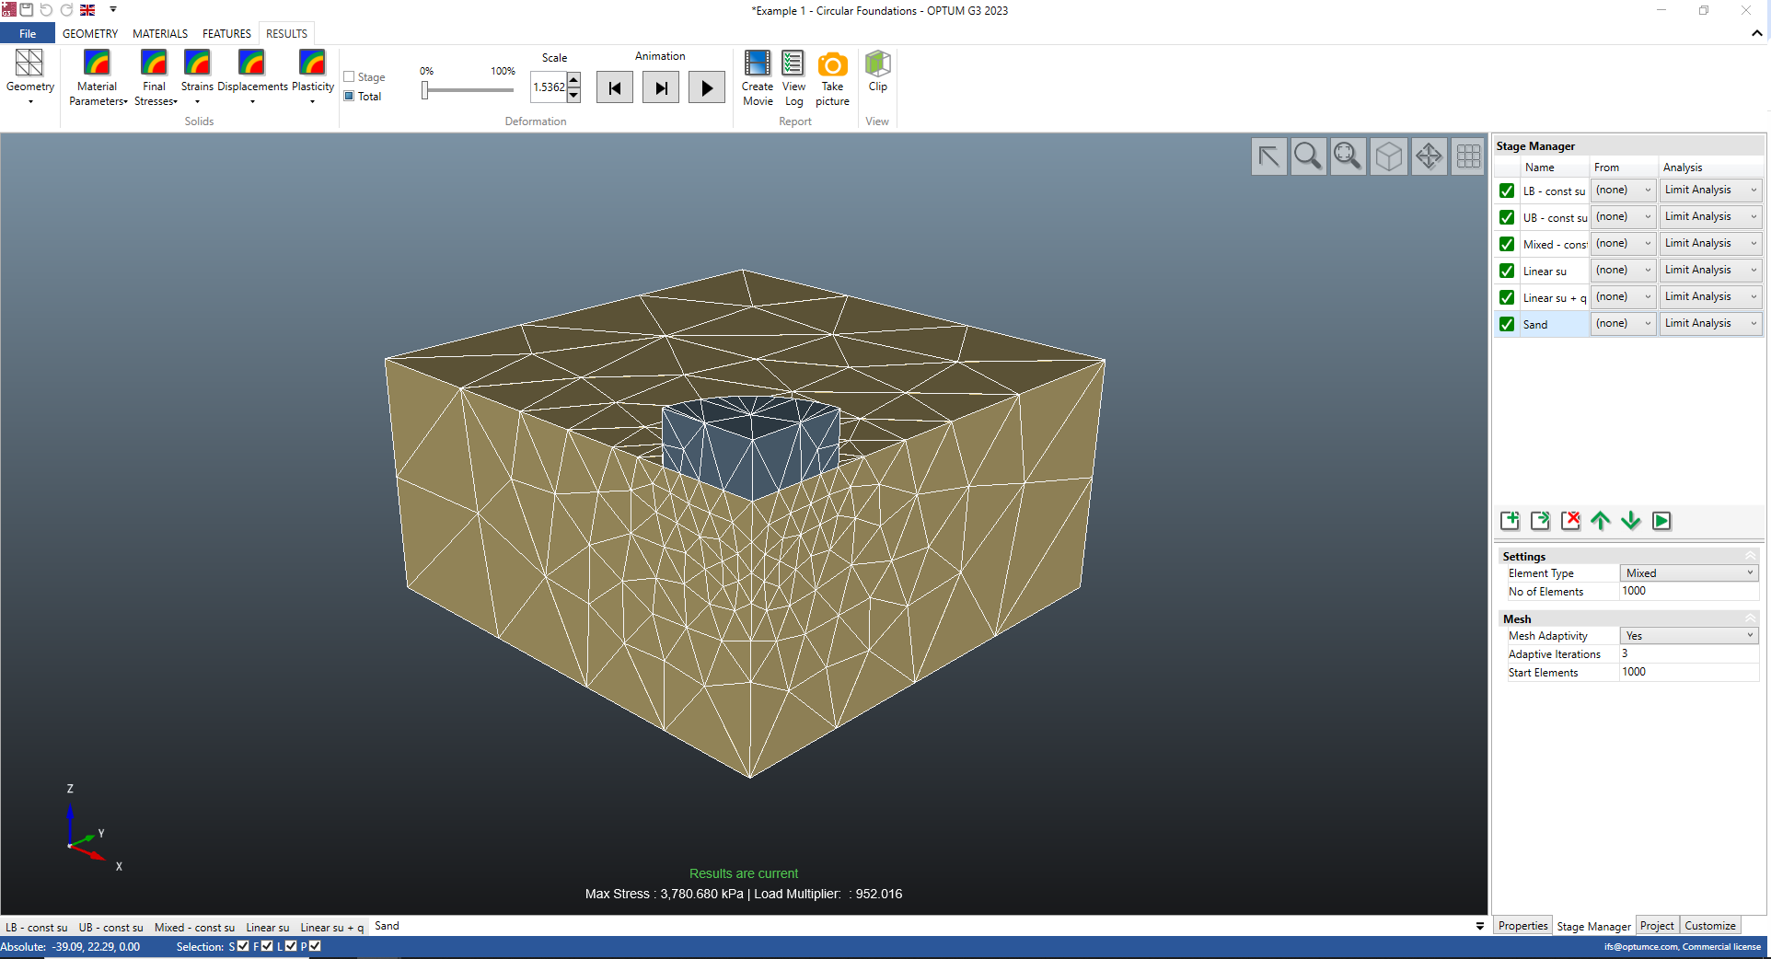Decrease Scale value with down stepper
Viewport: 1771px width, 959px height.
coord(573,95)
